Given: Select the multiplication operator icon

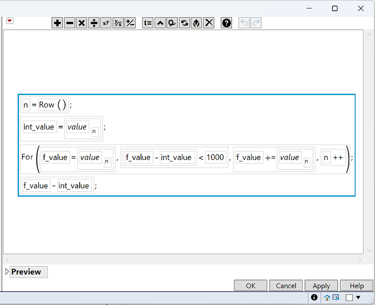Looking at the screenshot, I should click(x=82, y=23).
